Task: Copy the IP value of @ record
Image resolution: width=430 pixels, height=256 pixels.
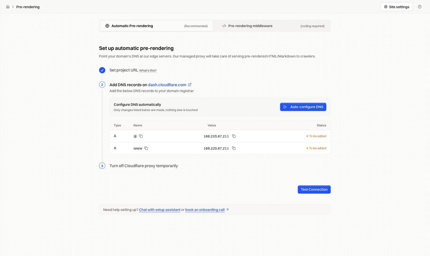Action: tap(234, 136)
